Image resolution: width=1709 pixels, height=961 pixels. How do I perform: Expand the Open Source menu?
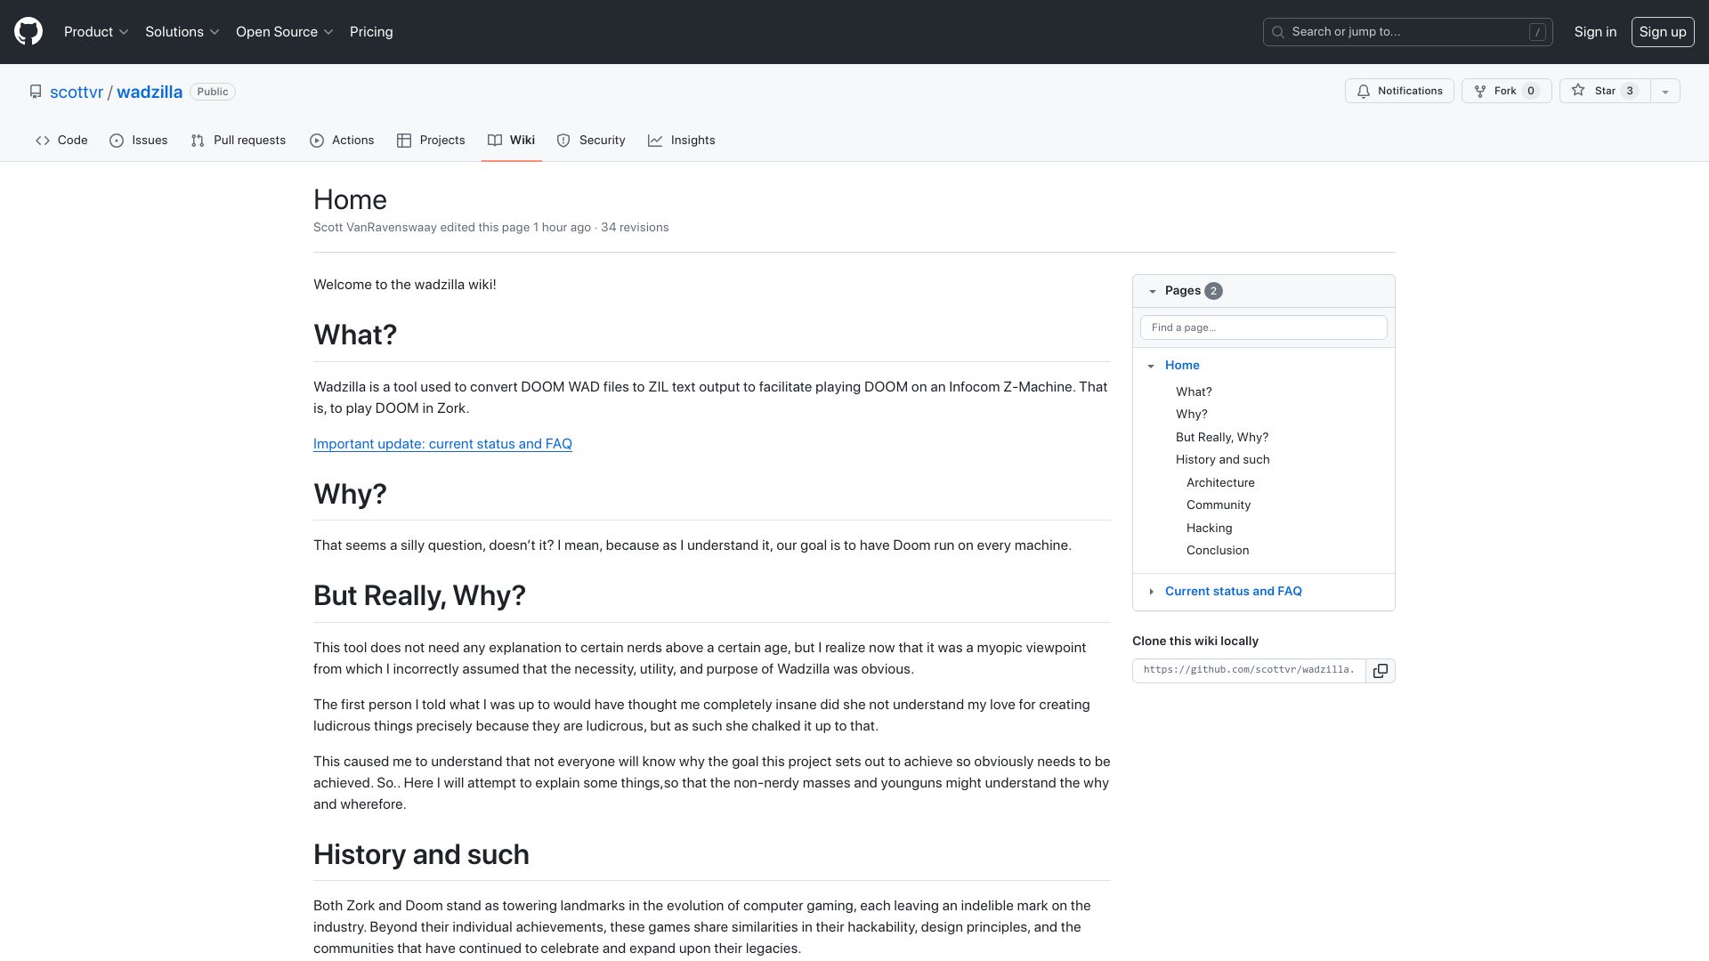tap(284, 32)
